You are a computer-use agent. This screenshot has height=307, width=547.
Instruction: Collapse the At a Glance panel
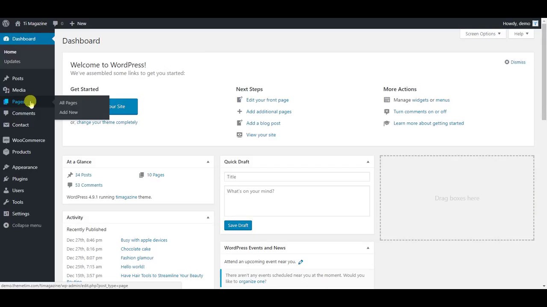[x=208, y=162]
